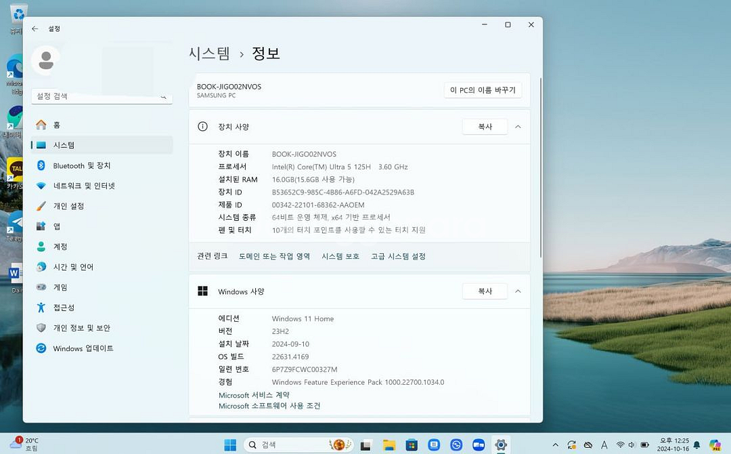Image resolution: width=731 pixels, height=454 pixels.
Task: Select 시스템 in the Settings sidebar
Action: (102, 145)
